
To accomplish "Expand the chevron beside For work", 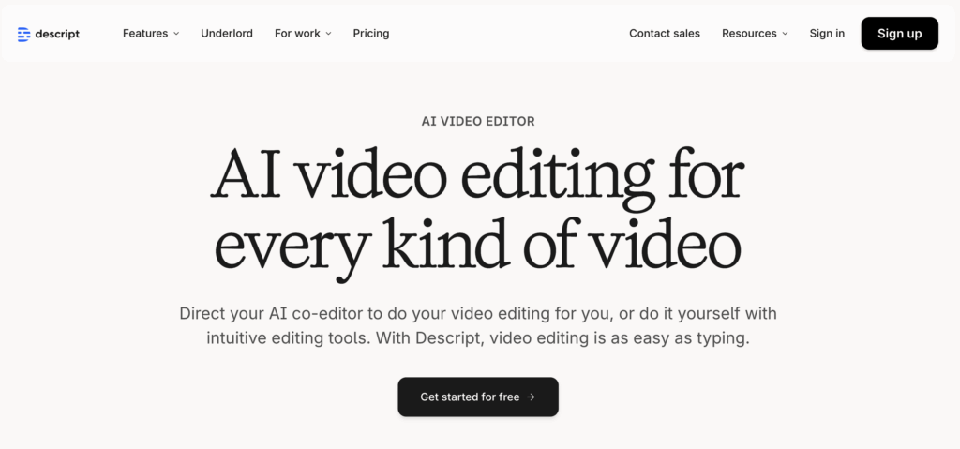I will click(329, 34).
